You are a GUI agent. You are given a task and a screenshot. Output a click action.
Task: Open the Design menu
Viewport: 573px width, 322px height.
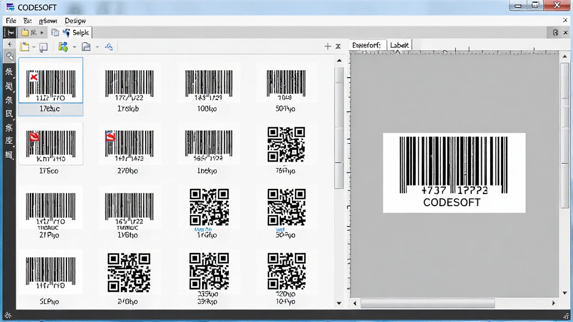[x=75, y=21]
